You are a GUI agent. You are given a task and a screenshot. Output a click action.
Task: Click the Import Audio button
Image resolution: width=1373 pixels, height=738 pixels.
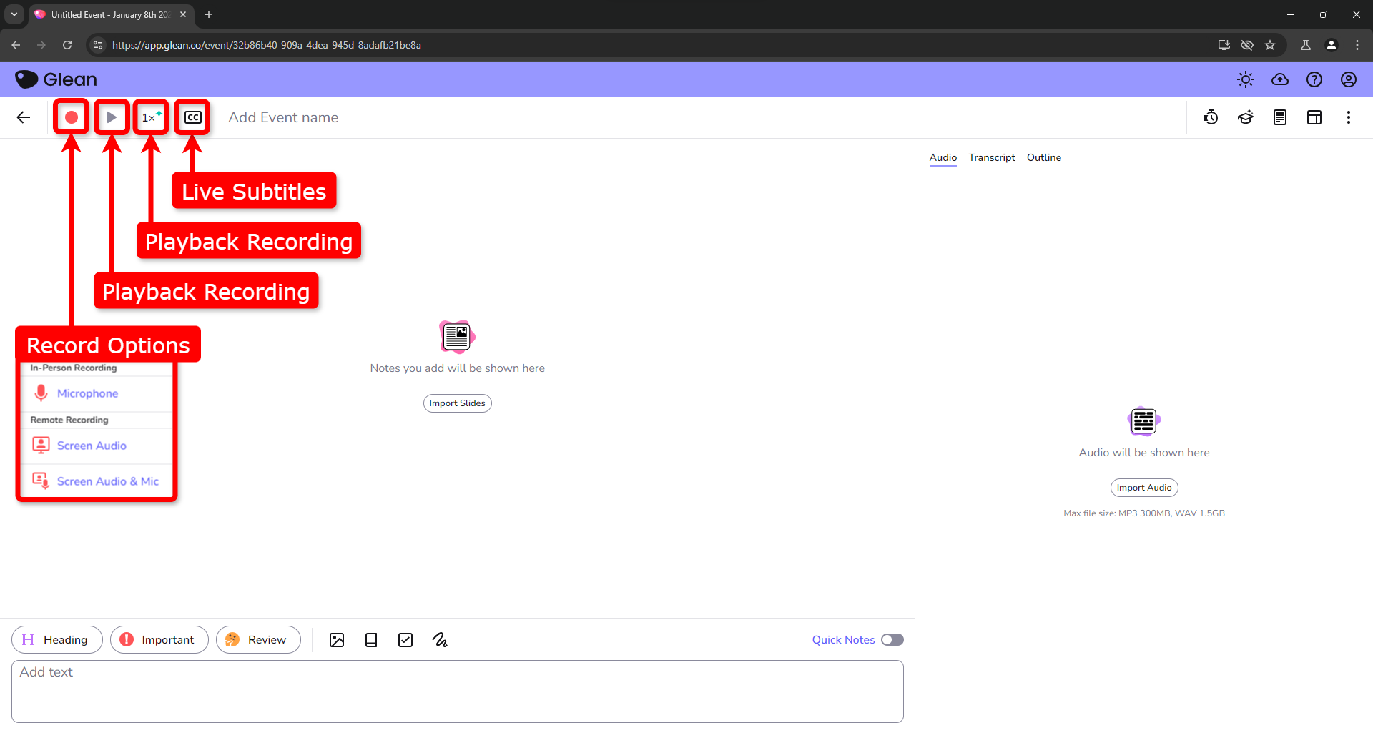point(1144,488)
